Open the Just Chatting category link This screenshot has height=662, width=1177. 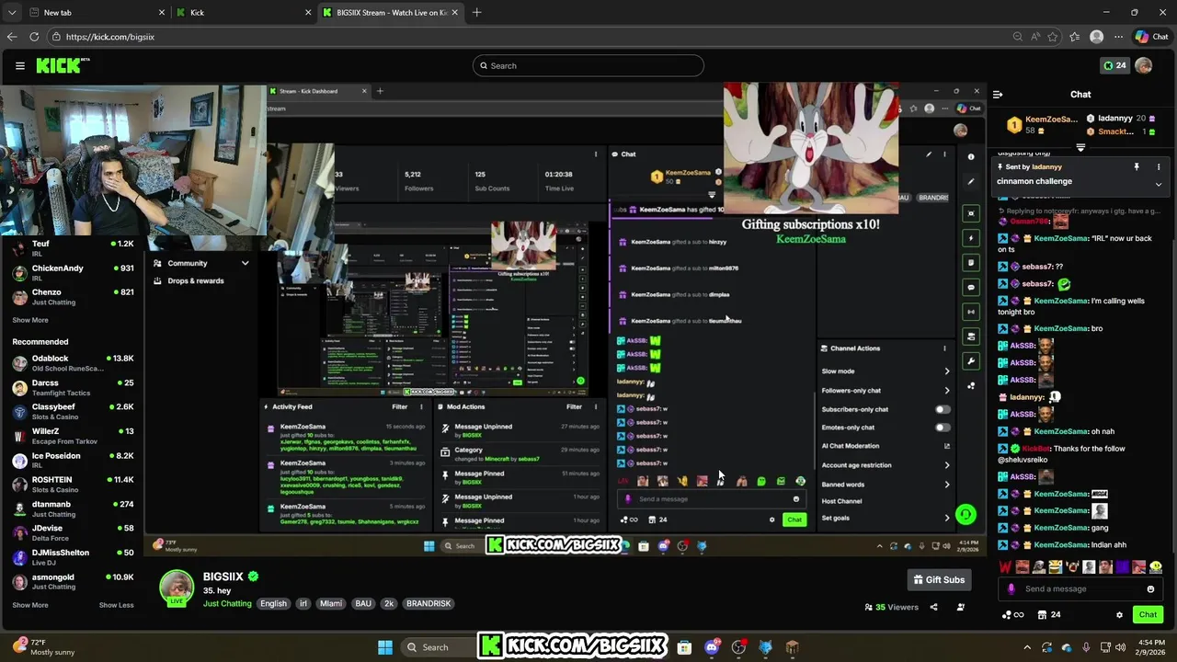click(227, 603)
